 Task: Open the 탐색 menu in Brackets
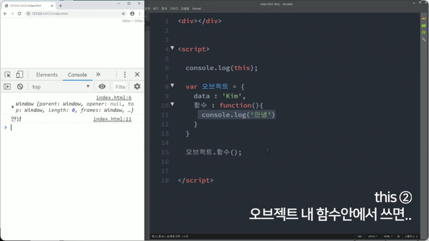tap(164, 8)
